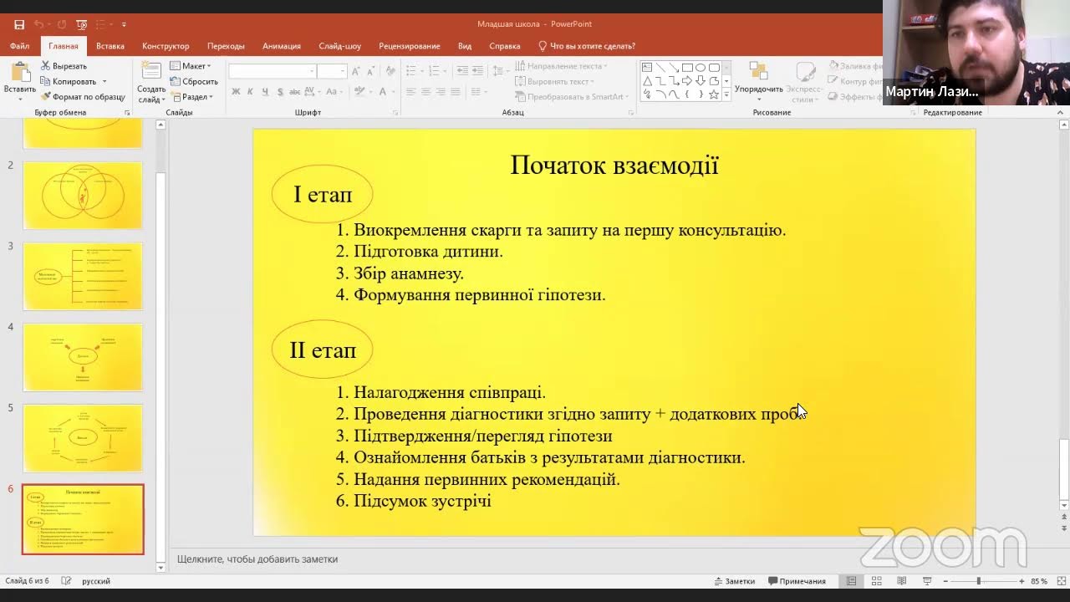Viewport: 1070px width, 602px height.
Task: Click Сбросить to reset slide
Action: pyautogui.click(x=194, y=82)
